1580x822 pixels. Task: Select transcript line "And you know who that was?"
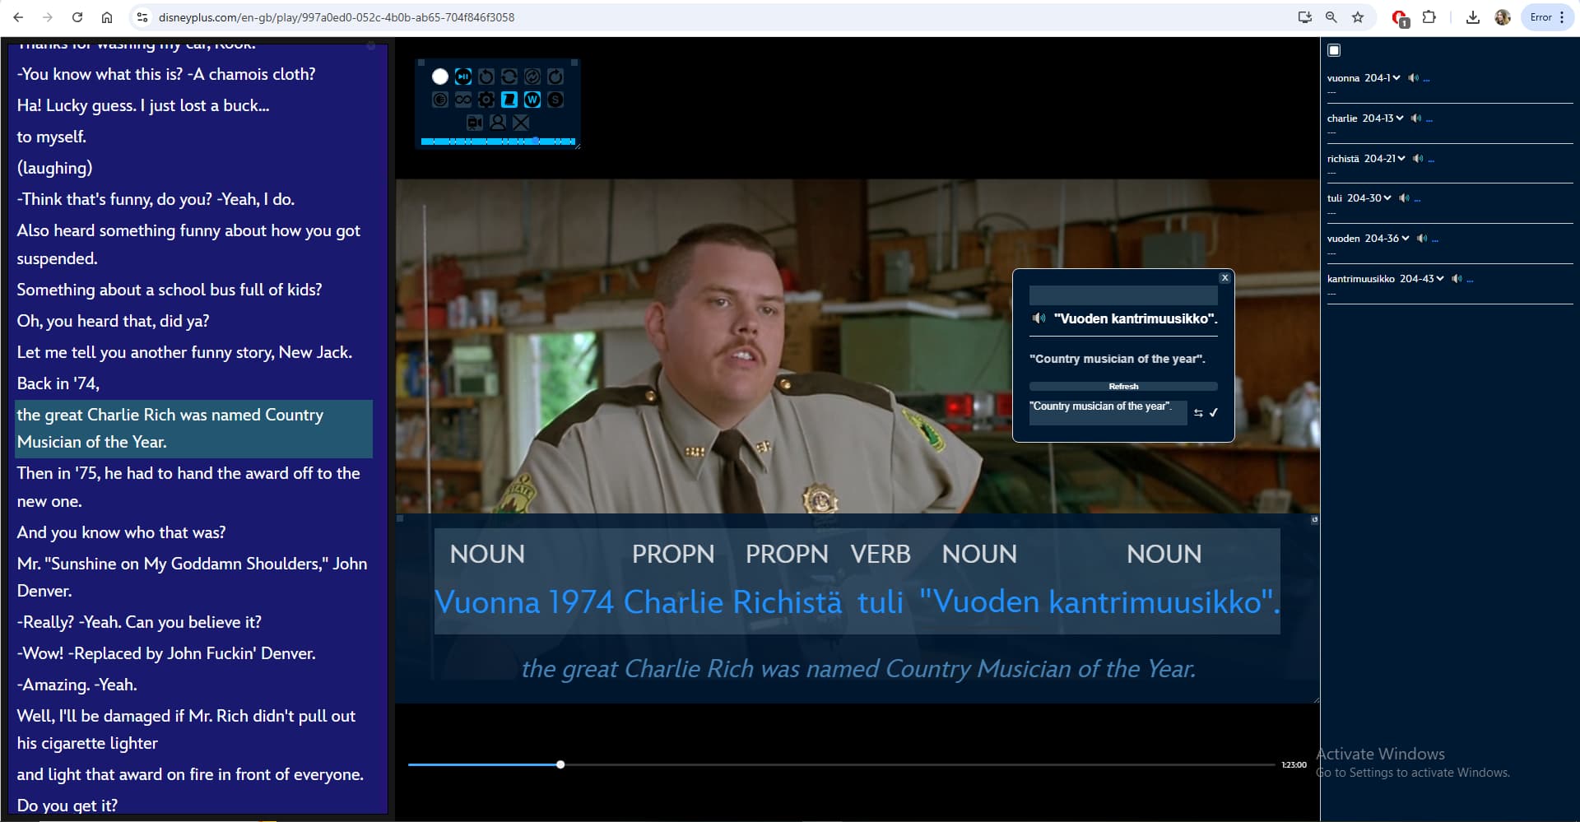121,532
